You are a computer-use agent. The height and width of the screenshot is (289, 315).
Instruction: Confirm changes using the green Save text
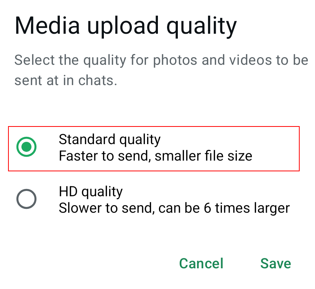(x=276, y=263)
